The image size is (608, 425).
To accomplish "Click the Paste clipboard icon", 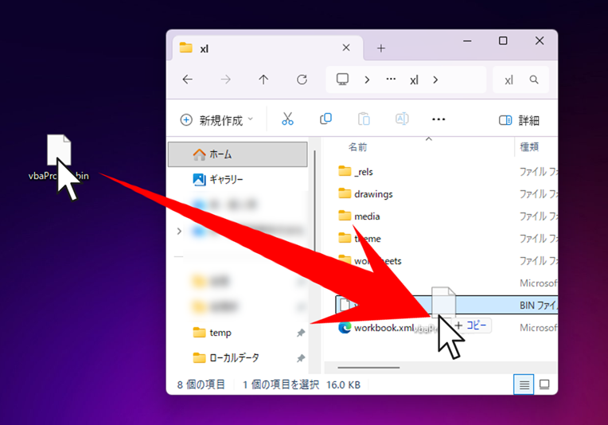I will pyautogui.click(x=364, y=119).
